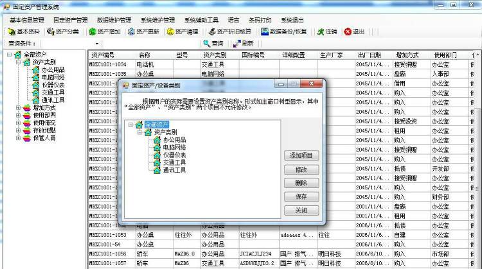Sort by the 出厂日期 column header
The height and width of the screenshot is (269, 482).
coord(374,55)
